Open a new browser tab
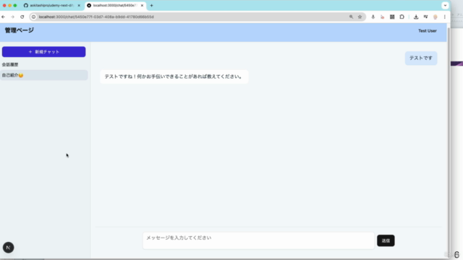Viewport: 463px width, 260px height. tap(151, 5)
